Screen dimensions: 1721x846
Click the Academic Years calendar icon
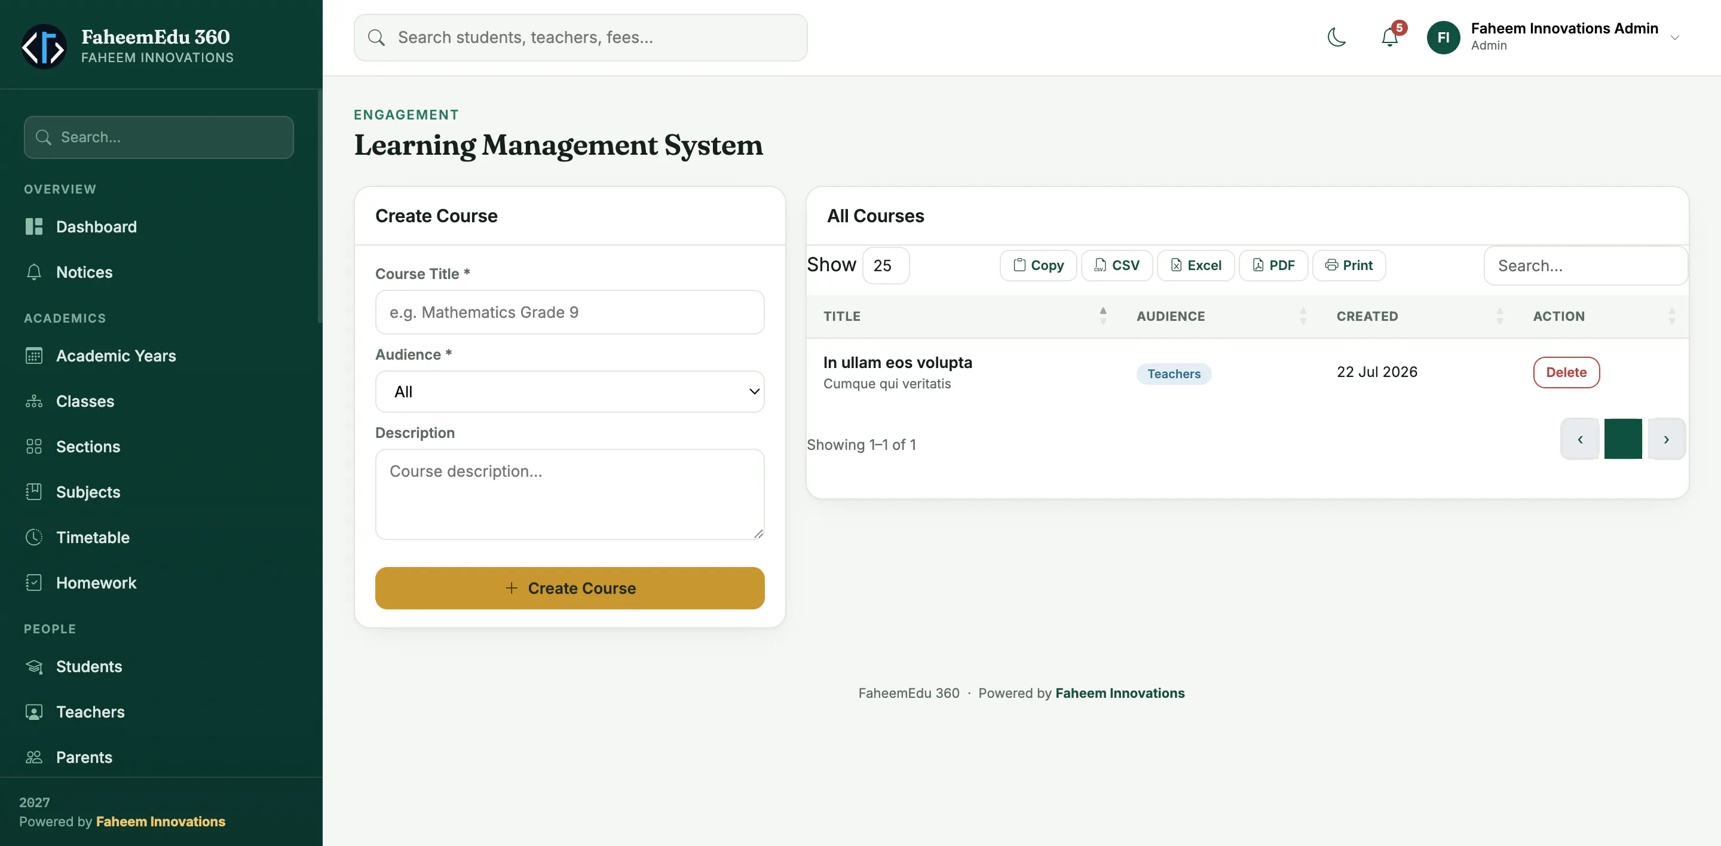[34, 356]
